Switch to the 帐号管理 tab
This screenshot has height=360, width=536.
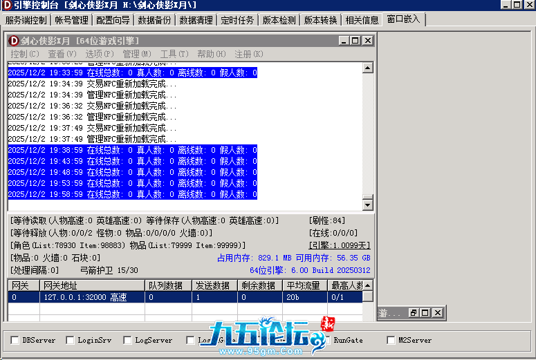(71, 20)
